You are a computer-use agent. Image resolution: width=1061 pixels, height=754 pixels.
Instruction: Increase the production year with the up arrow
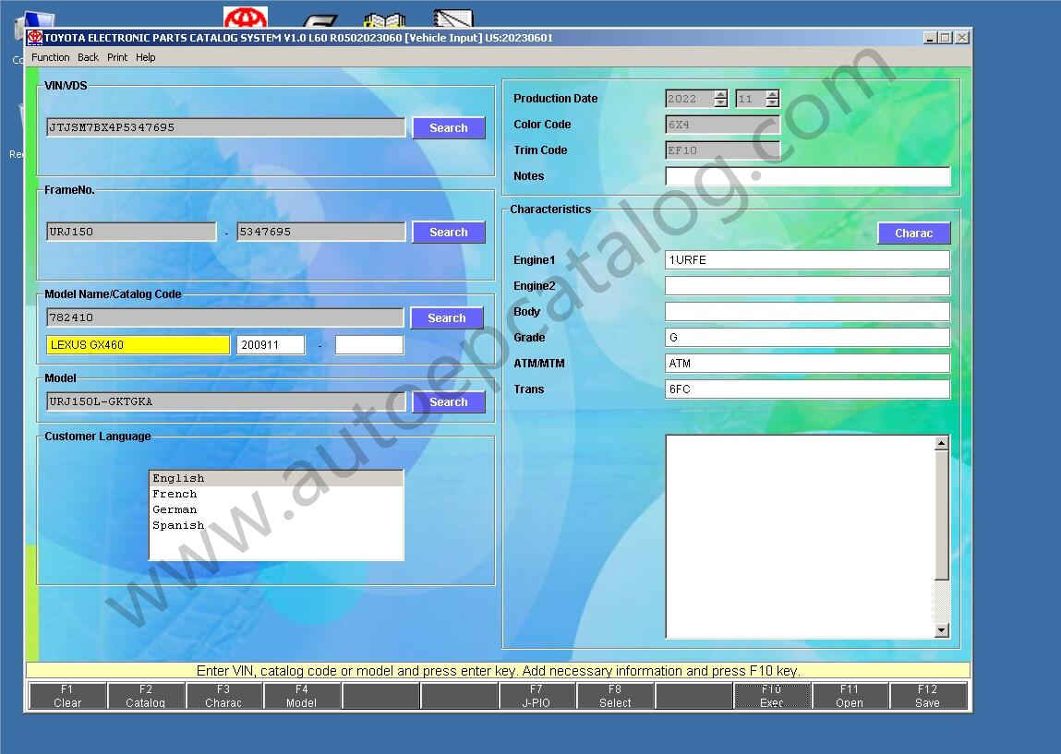point(720,94)
